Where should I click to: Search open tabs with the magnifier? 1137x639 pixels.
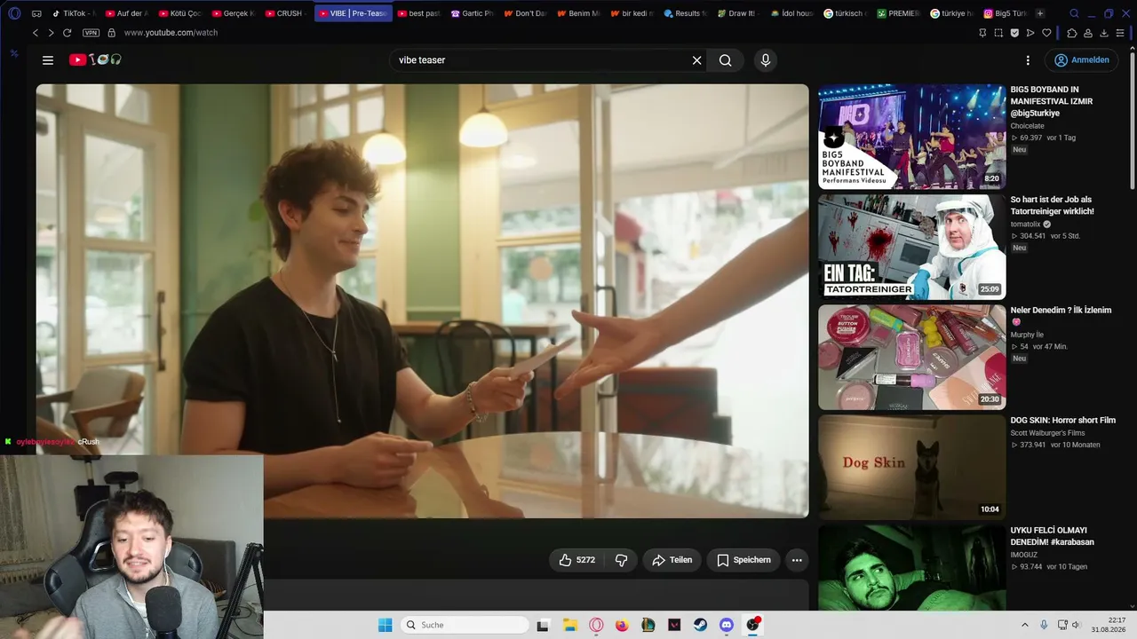pos(1074,13)
